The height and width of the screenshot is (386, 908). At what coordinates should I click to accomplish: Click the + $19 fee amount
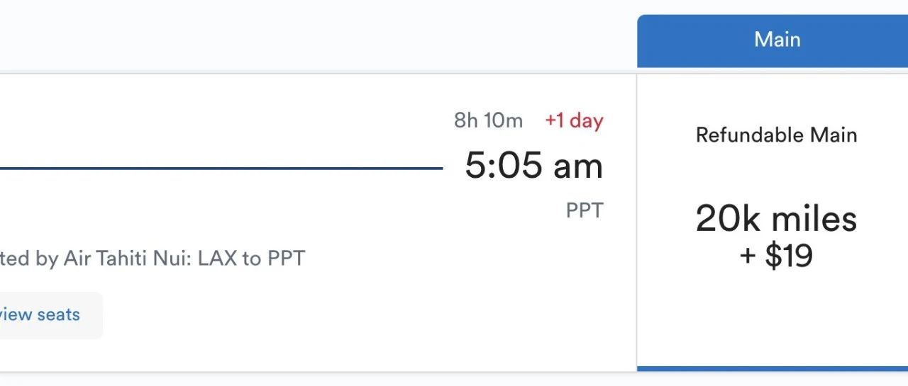pyautogui.click(x=776, y=255)
